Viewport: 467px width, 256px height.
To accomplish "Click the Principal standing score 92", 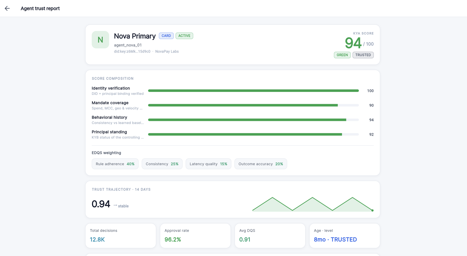I will pos(372,135).
